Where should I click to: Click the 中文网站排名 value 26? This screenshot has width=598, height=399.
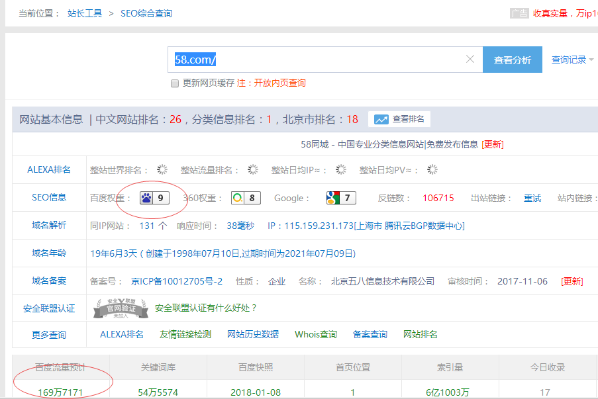coord(175,119)
